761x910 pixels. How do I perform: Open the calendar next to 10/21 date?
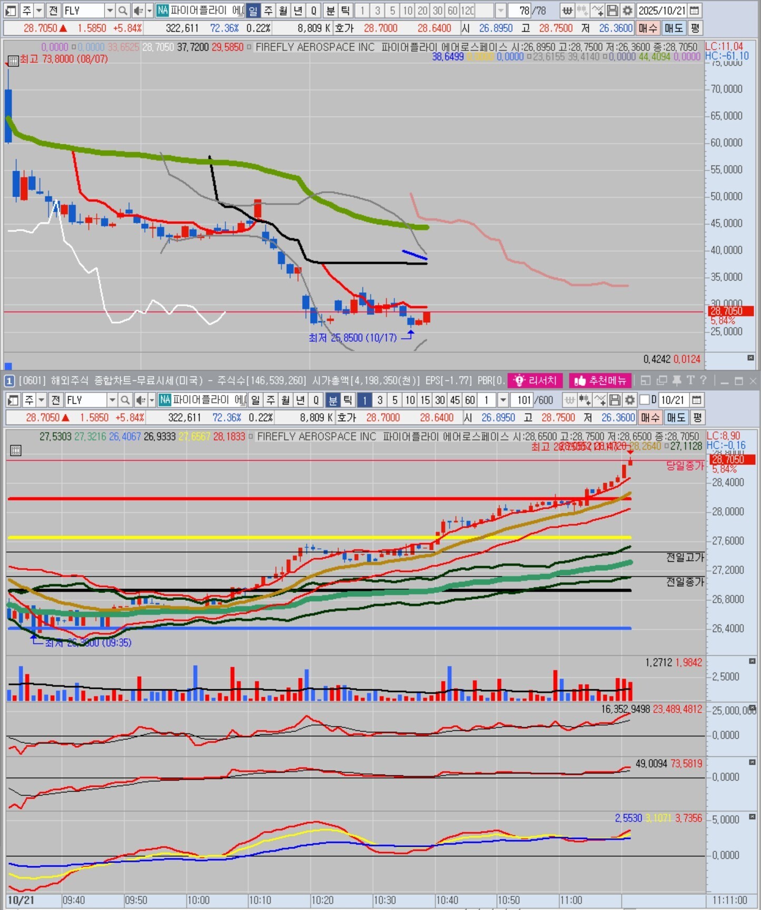pos(697,400)
